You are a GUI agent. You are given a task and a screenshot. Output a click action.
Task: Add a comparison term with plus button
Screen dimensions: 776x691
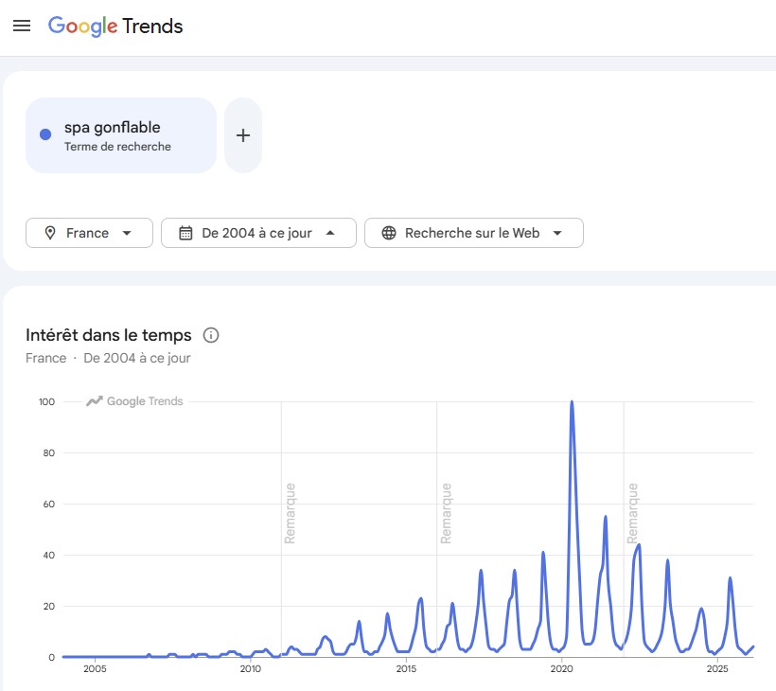[x=243, y=135]
